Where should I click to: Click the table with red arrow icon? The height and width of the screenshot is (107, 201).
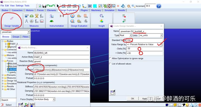[124, 16]
